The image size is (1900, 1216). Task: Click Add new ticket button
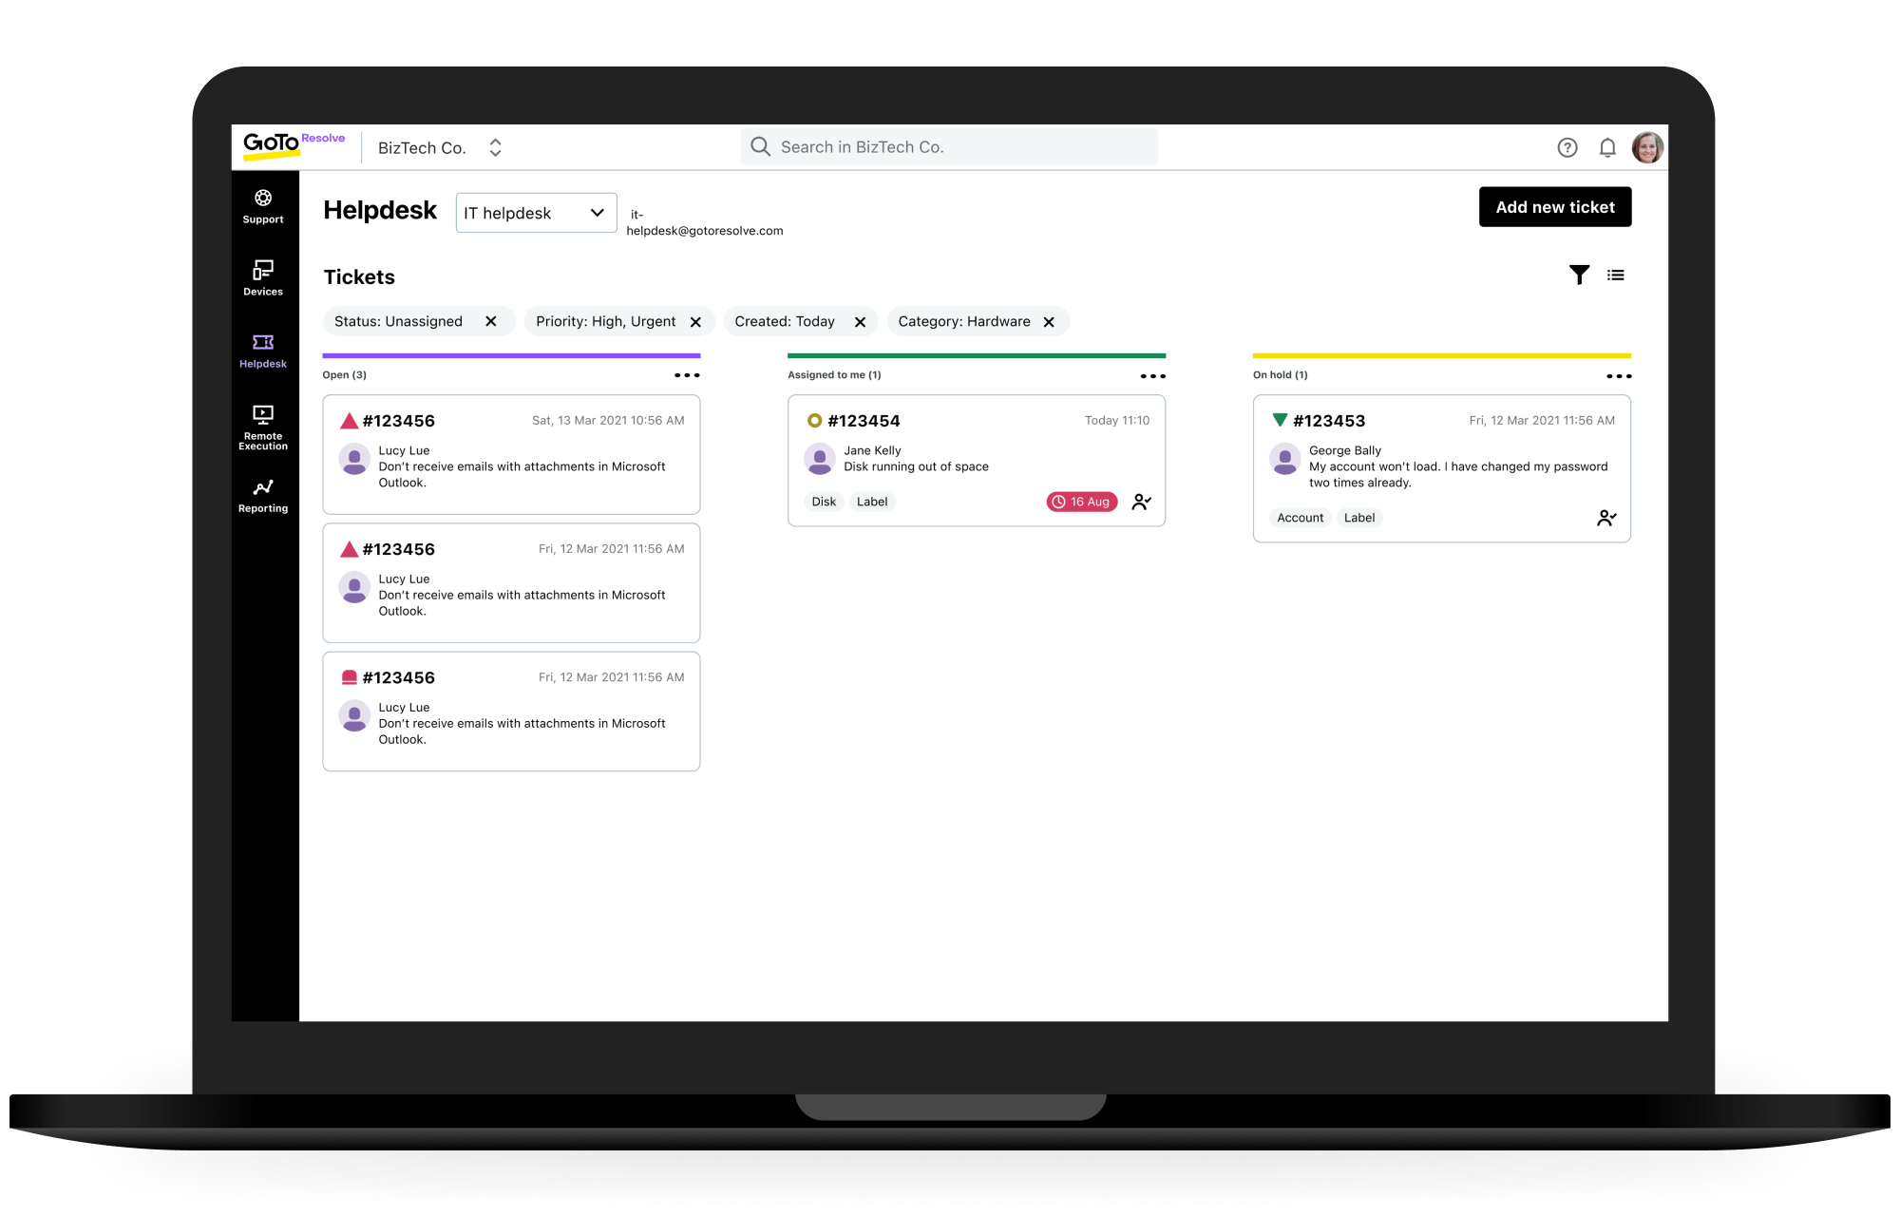[x=1555, y=207]
